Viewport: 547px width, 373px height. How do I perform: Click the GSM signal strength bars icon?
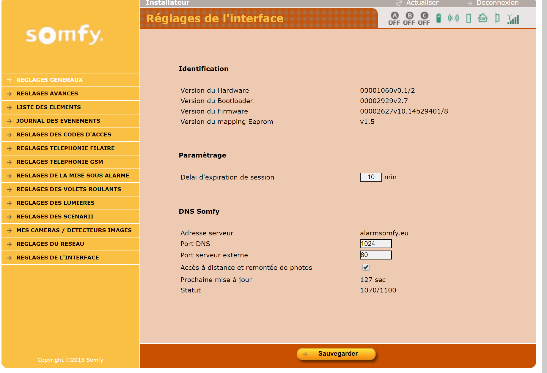pyautogui.click(x=513, y=19)
